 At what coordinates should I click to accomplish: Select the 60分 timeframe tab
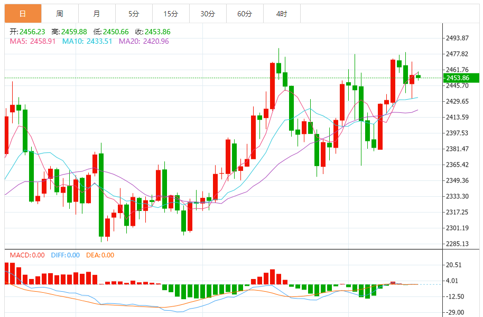[245, 14]
